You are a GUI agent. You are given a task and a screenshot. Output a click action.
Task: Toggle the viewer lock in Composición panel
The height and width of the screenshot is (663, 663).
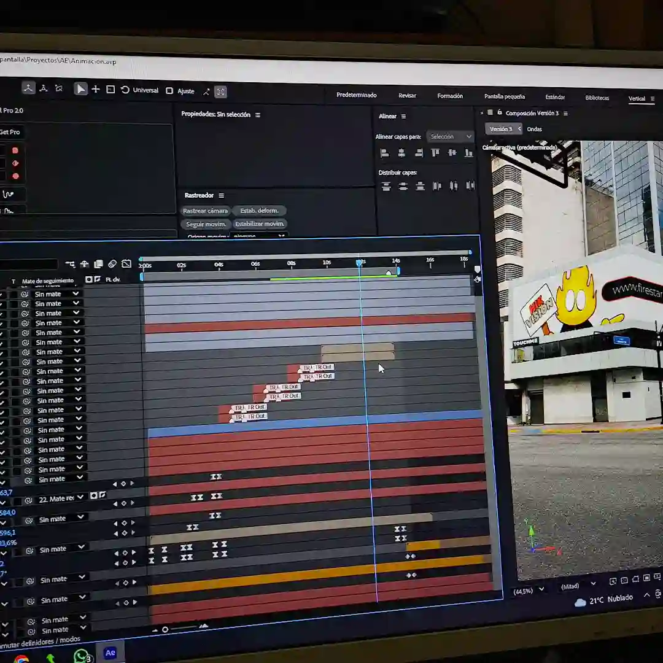[499, 112]
